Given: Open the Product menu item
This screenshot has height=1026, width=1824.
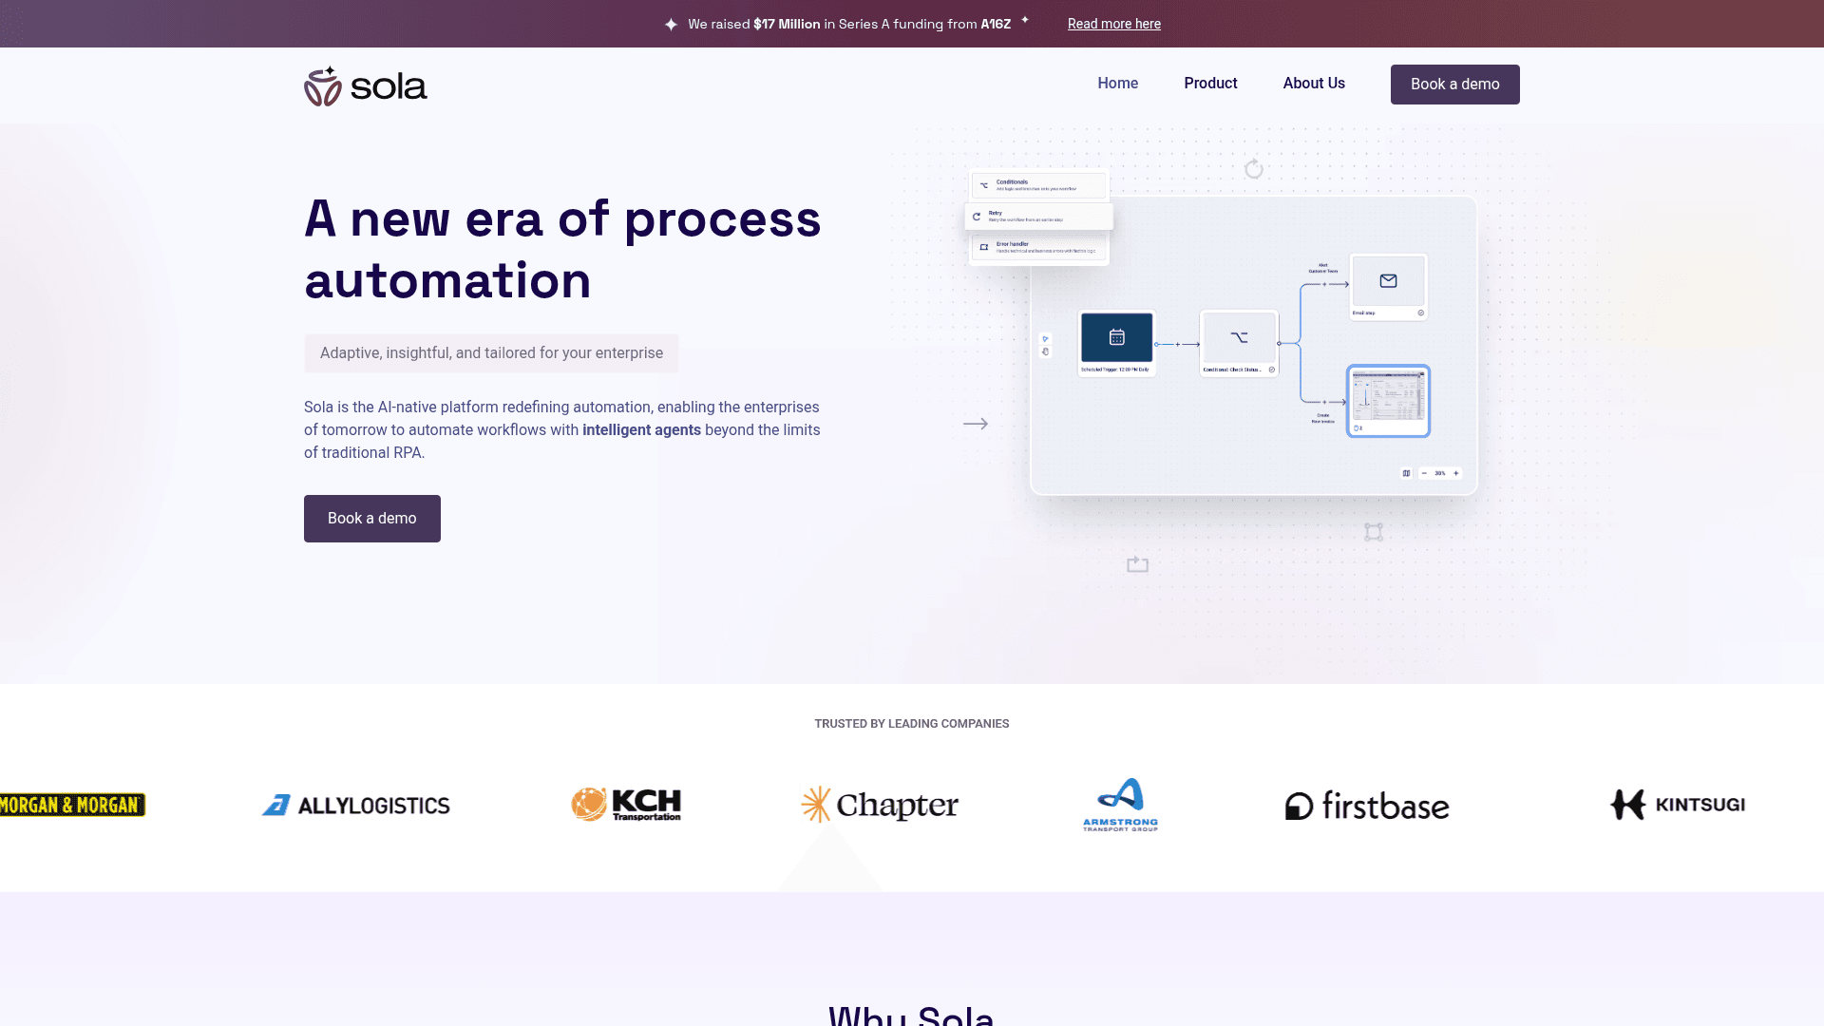Looking at the screenshot, I should pyautogui.click(x=1210, y=84).
